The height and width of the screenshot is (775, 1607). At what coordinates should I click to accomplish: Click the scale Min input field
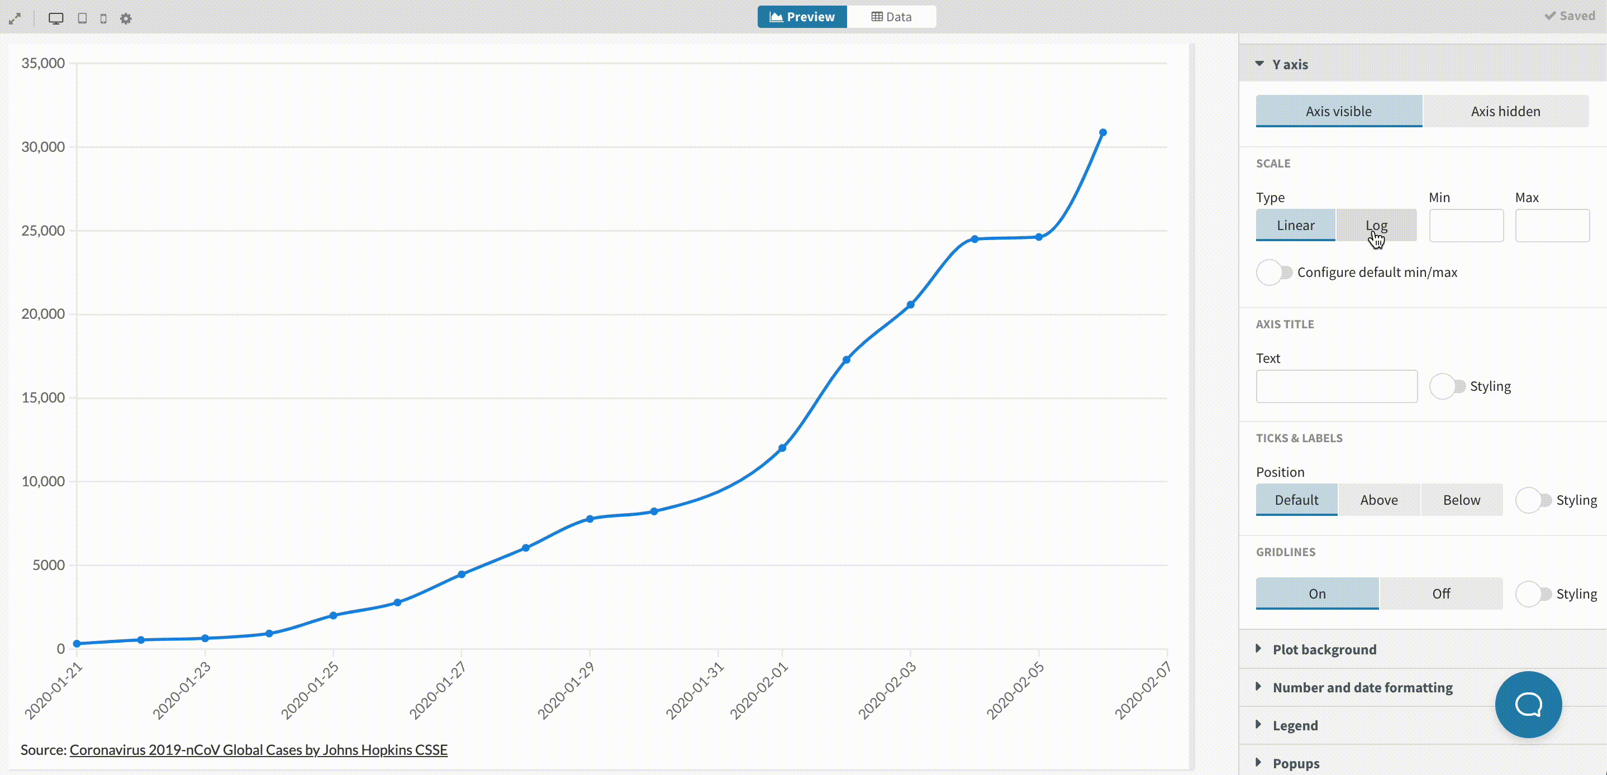(1466, 226)
